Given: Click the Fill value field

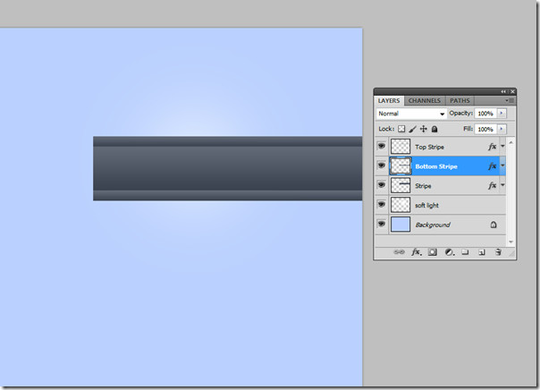Looking at the screenshot, I should click(485, 129).
